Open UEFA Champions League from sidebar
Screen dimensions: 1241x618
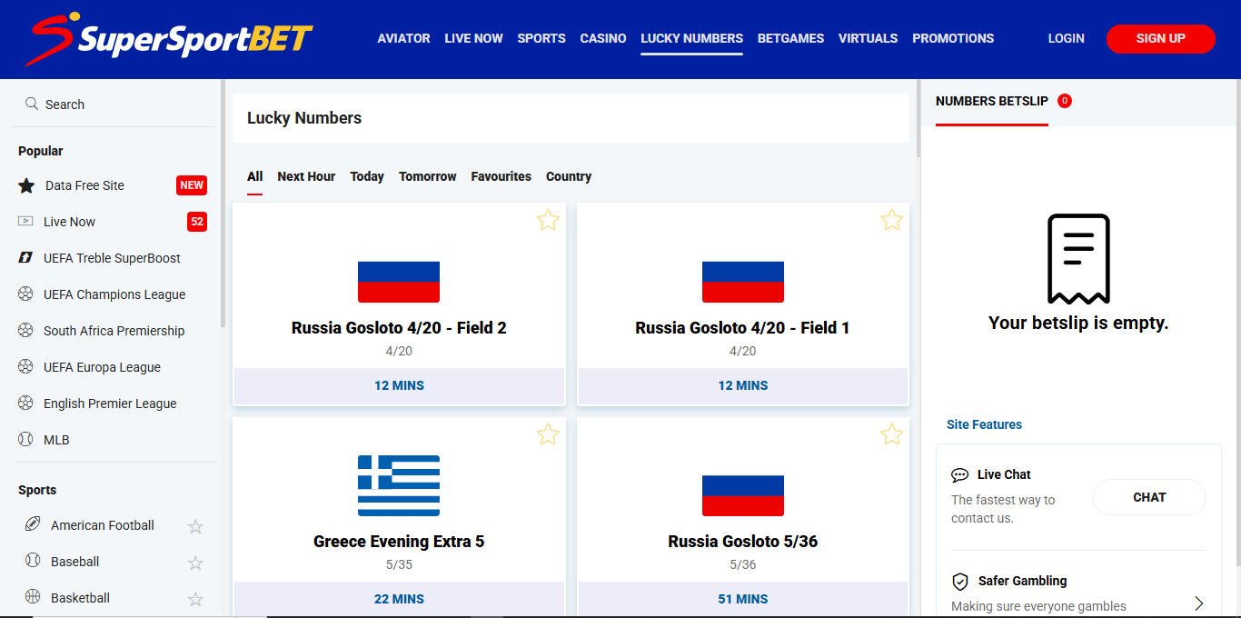pos(114,294)
